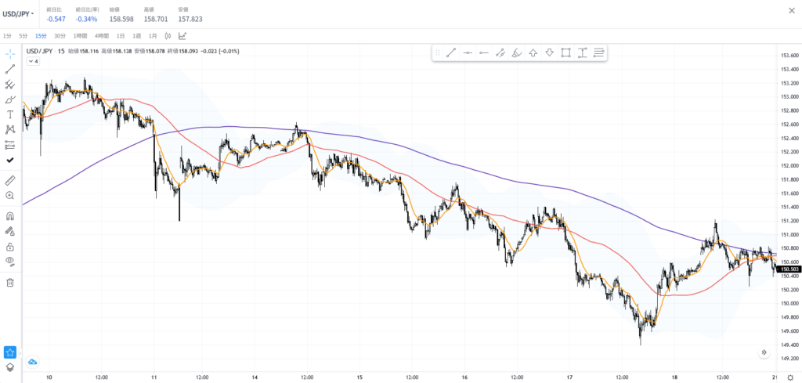
Task: Open the indicators chart icon in top bar
Action: (182, 35)
